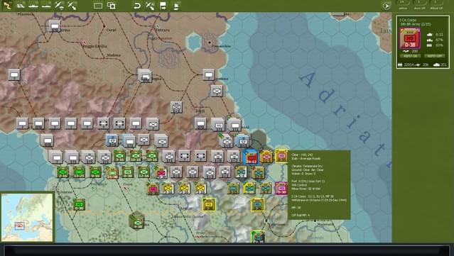This screenshot has height=256, width=454.
Task: Select the grey counter at Bologna
Action: click(144, 76)
